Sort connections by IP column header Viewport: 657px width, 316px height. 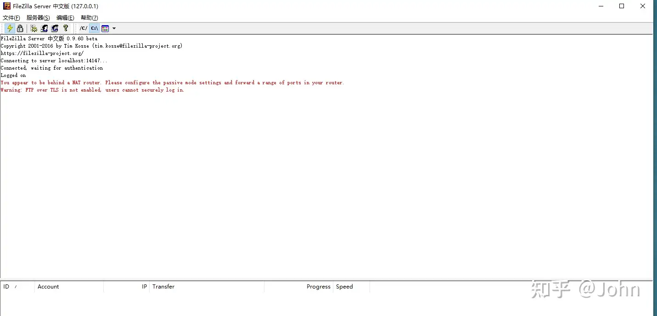(126, 287)
